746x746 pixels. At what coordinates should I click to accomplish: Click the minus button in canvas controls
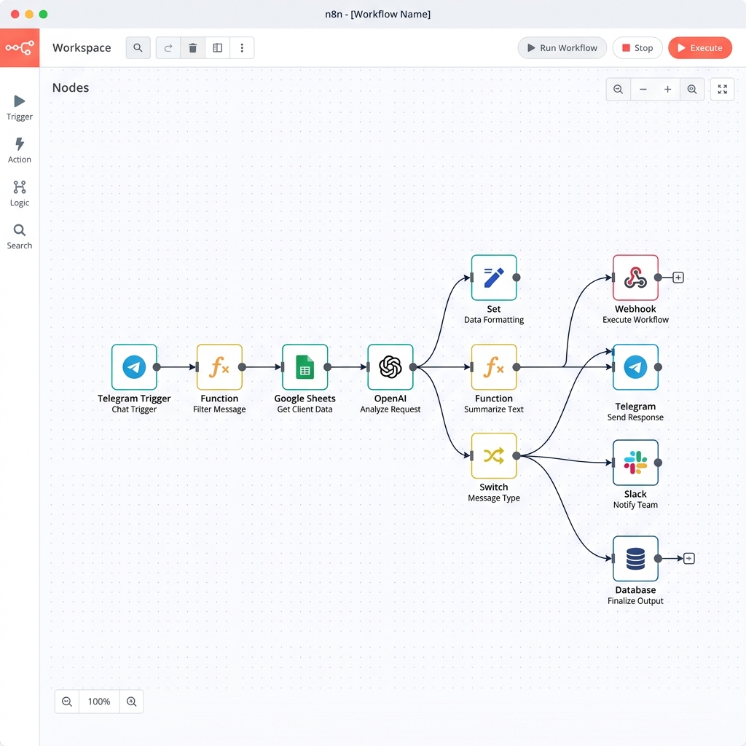click(643, 89)
